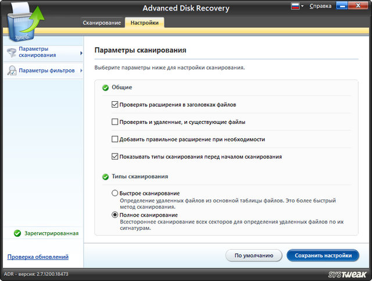Click the green check icon beside Типы сканирования
The height and width of the screenshot is (281, 372).
point(105,177)
